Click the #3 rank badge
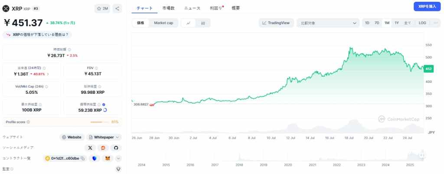 36,9
